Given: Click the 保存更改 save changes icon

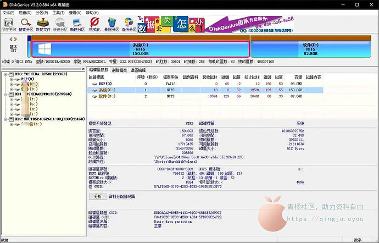Looking at the screenshot, I should coord(9,23).
